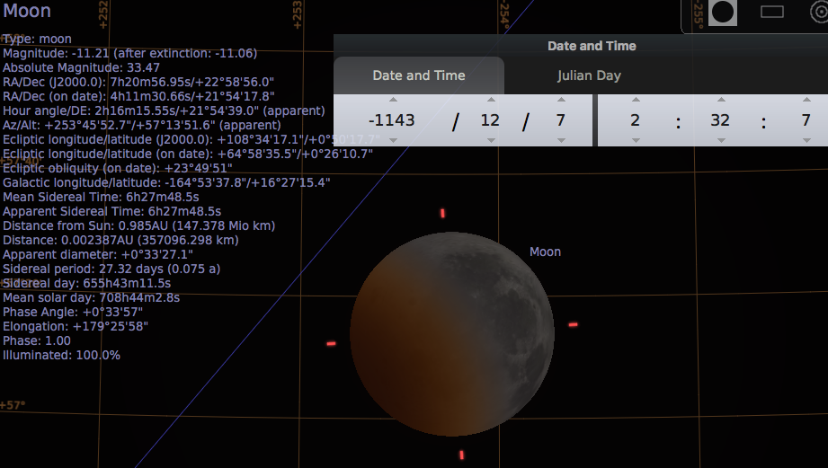Decrement the month value using down arrow
Screen dimensions: 828x468
click(x=490, y=140)
